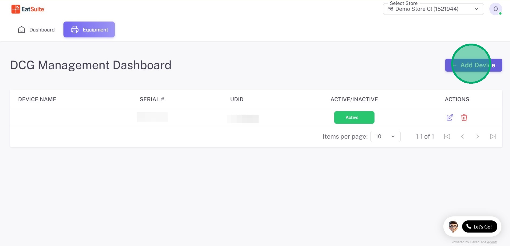Open the user avatar profile menu
Image resolution: width=510 pixels, height=246 pixels.
coord(495,9)
